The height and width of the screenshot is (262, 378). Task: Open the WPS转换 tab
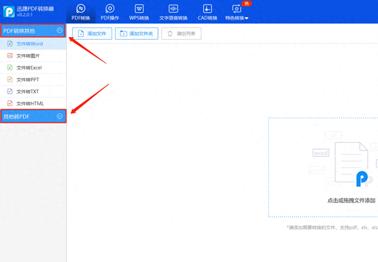click(x=139, y=12)
